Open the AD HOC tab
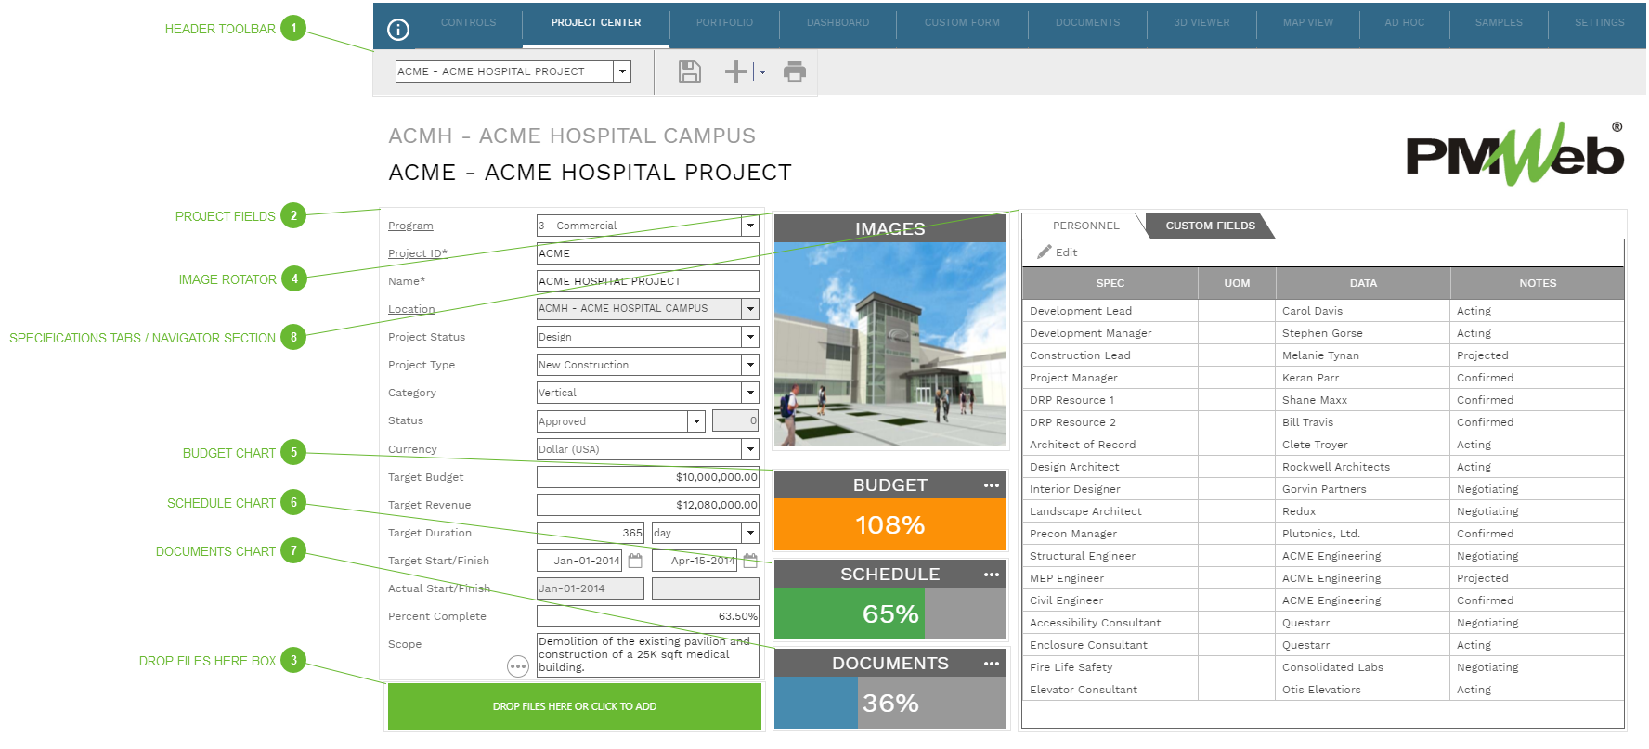The width and height of the screenshot is (1649, 749). tap(1404, 23)
